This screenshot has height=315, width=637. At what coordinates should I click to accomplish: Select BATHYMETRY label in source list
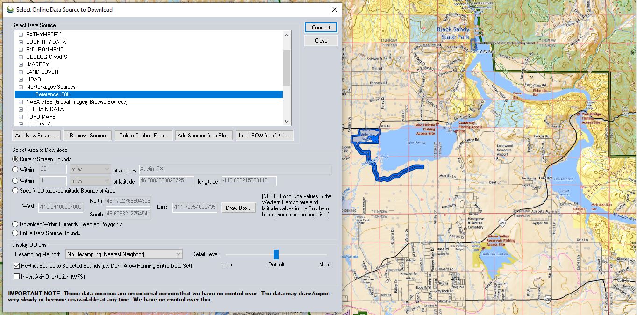[x=43, y=35]
